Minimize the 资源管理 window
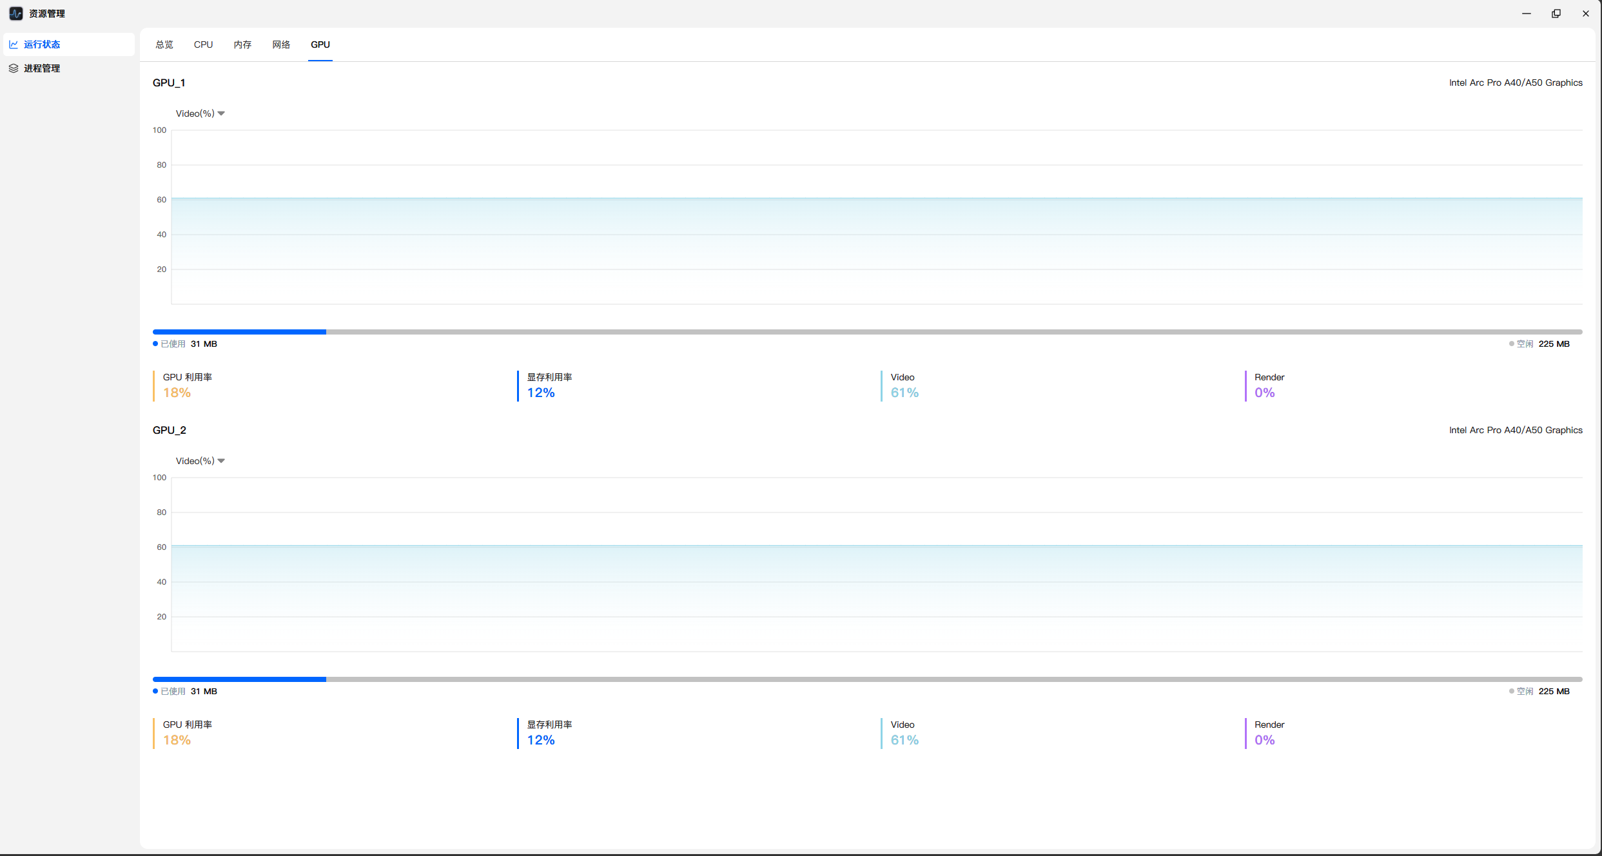The width and height of the screenshot is (1602, 856). click(1527, 14)
